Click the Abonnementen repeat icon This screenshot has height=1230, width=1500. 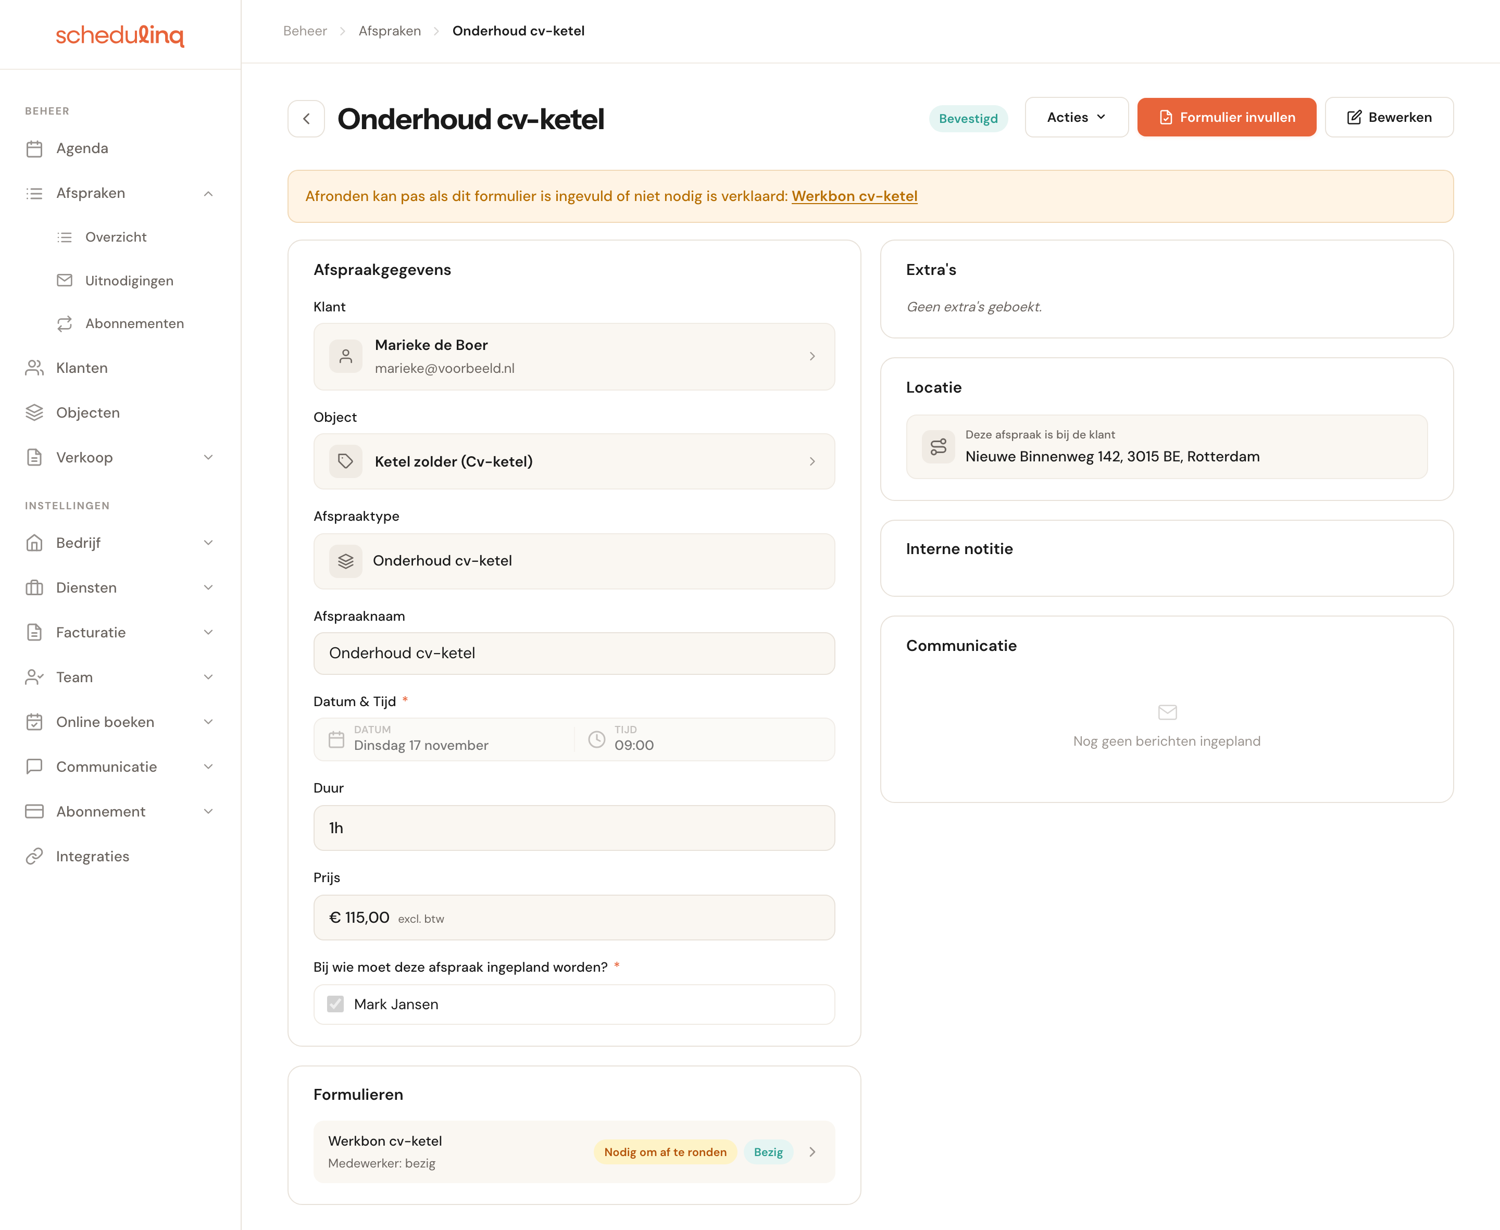pyautogui.click(x=65, y=324)
